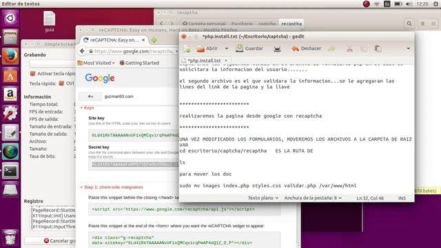The width and height of the screenshot is (441, 248).
Task: Click the Ln 32, Col 48 status entry
Action: click(370, 198)
